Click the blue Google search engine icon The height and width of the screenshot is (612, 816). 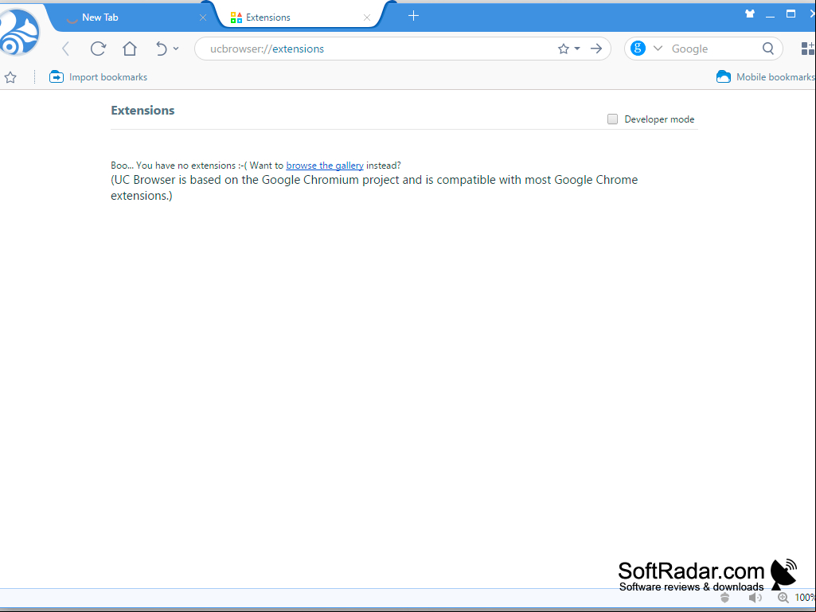[x=638, y=49]
